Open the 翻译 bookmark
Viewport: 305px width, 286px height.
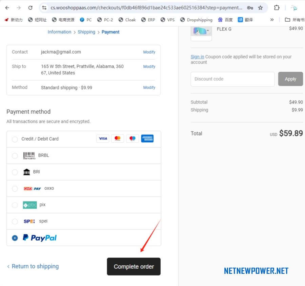click(245, 20)
